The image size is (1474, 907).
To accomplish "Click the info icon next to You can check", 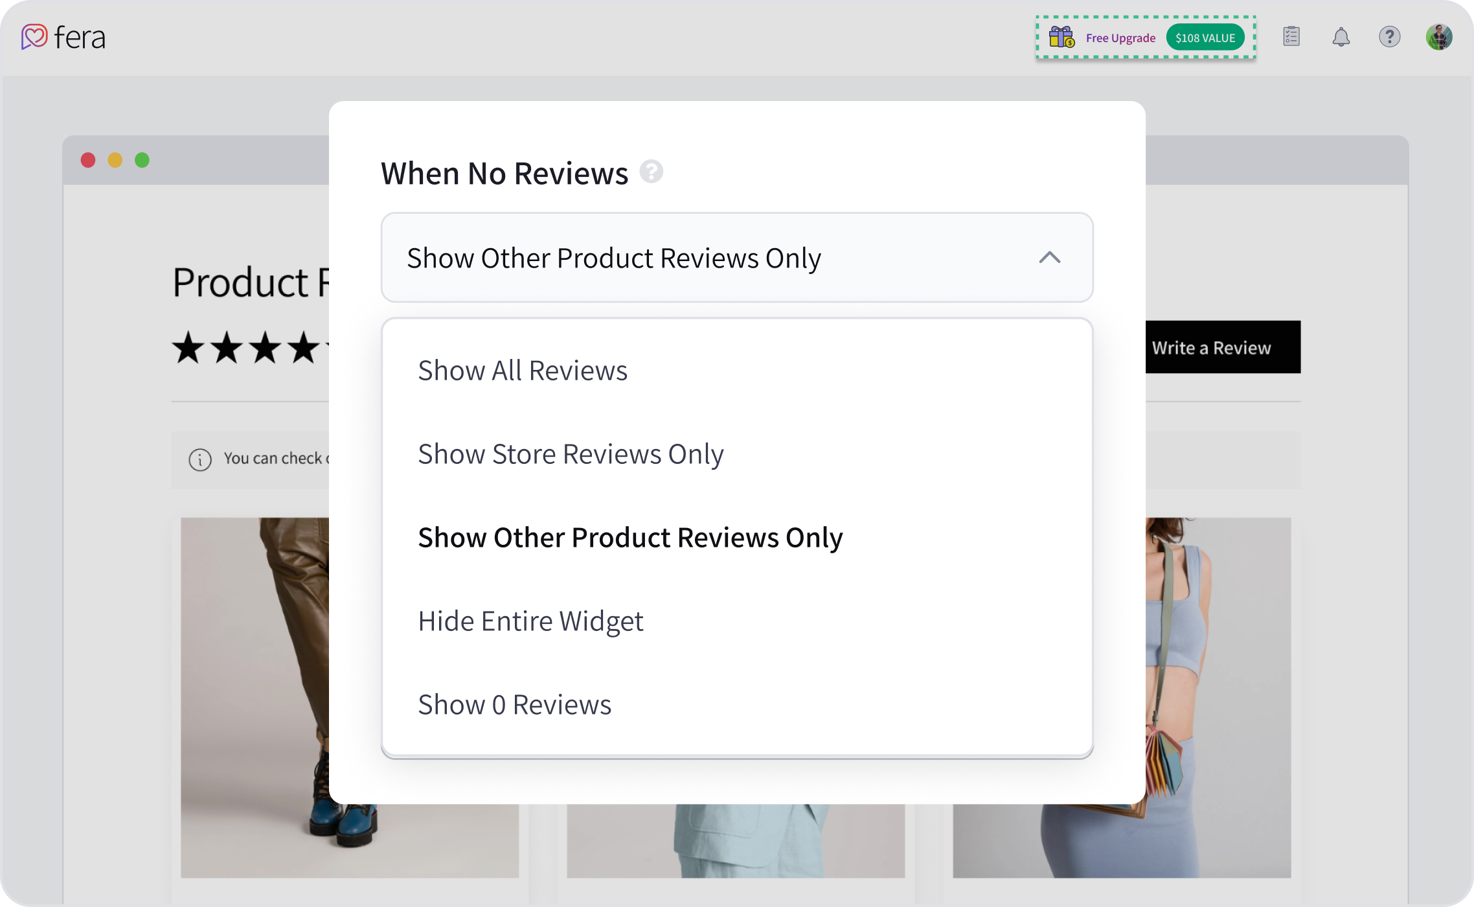I will click(x=200, y=459).
